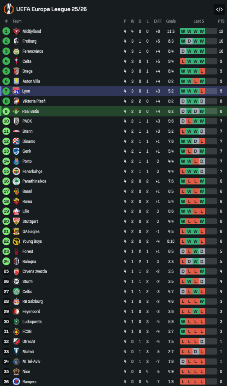
Task: Click rank badge number 1
Action: point(6,31)
